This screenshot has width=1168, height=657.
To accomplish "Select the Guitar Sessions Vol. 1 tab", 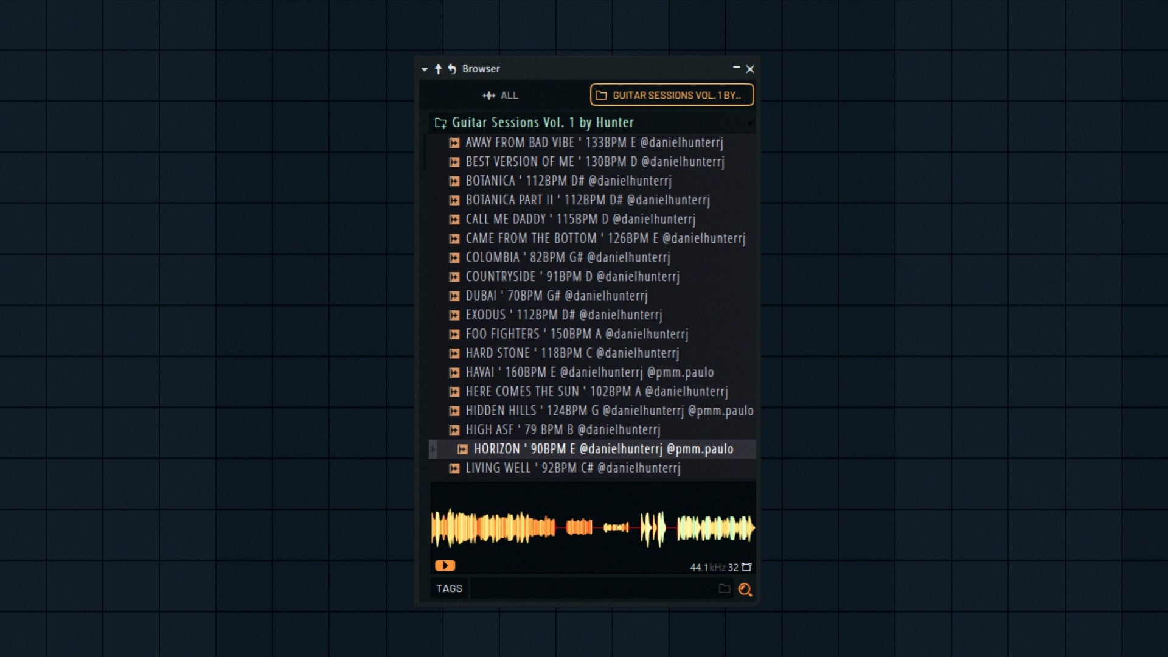I will click(672, 95).
